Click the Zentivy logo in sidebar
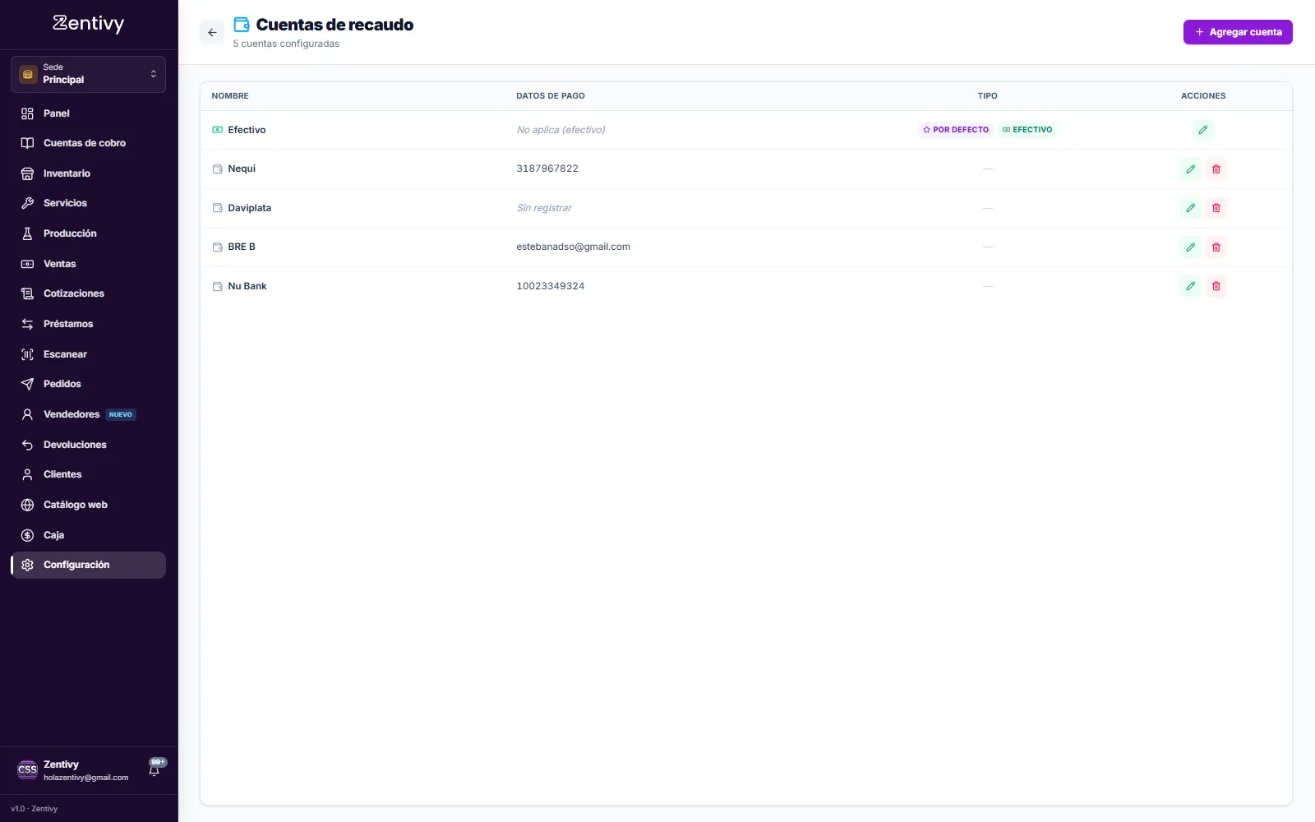The height and width of the screenshot is (822, 1315). tap(89, 24)
